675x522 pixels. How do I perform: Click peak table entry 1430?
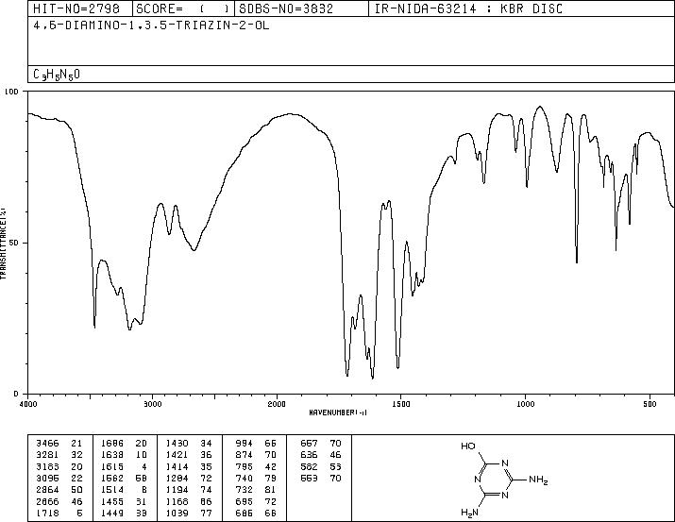click(177, 443)
